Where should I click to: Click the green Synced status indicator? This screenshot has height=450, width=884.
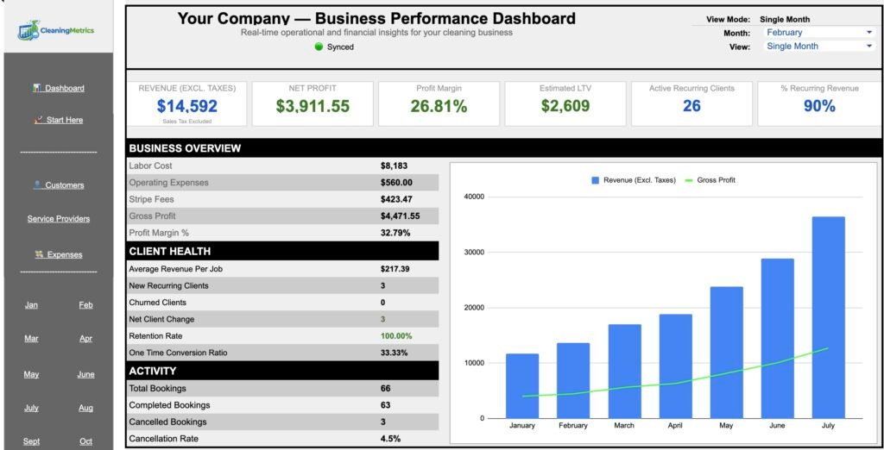pyautogui.click(x=319, y=47)
